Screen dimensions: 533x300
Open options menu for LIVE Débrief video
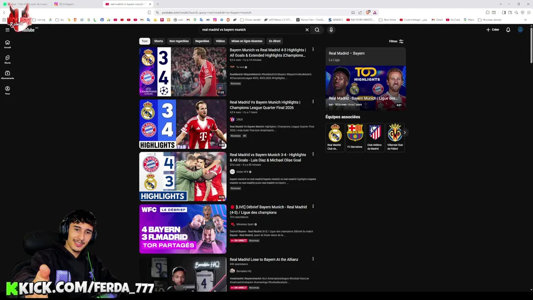313,206
